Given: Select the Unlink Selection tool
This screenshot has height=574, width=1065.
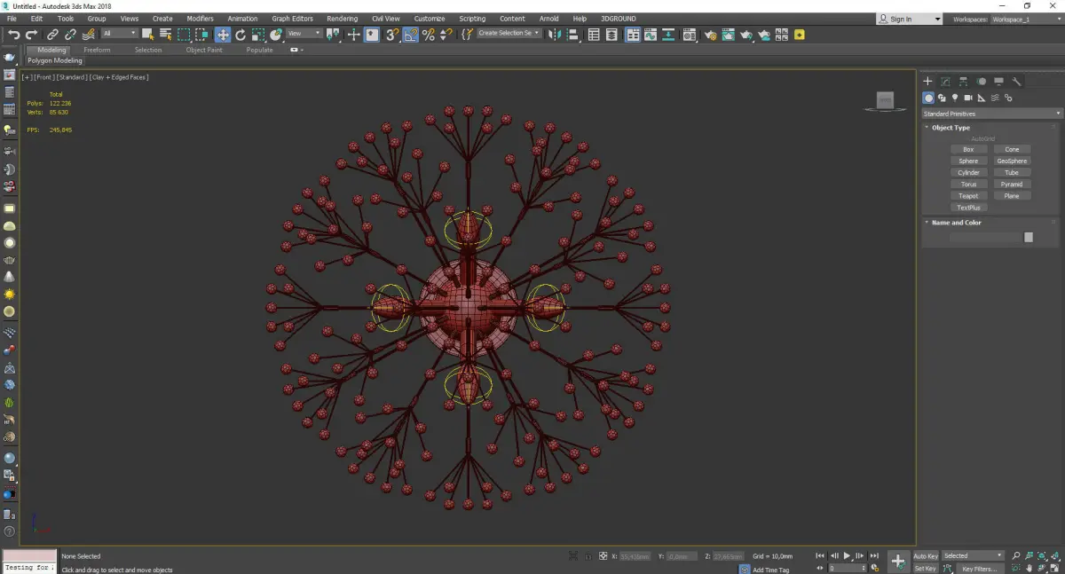Looking at the screenshot, I should [70, 35].
